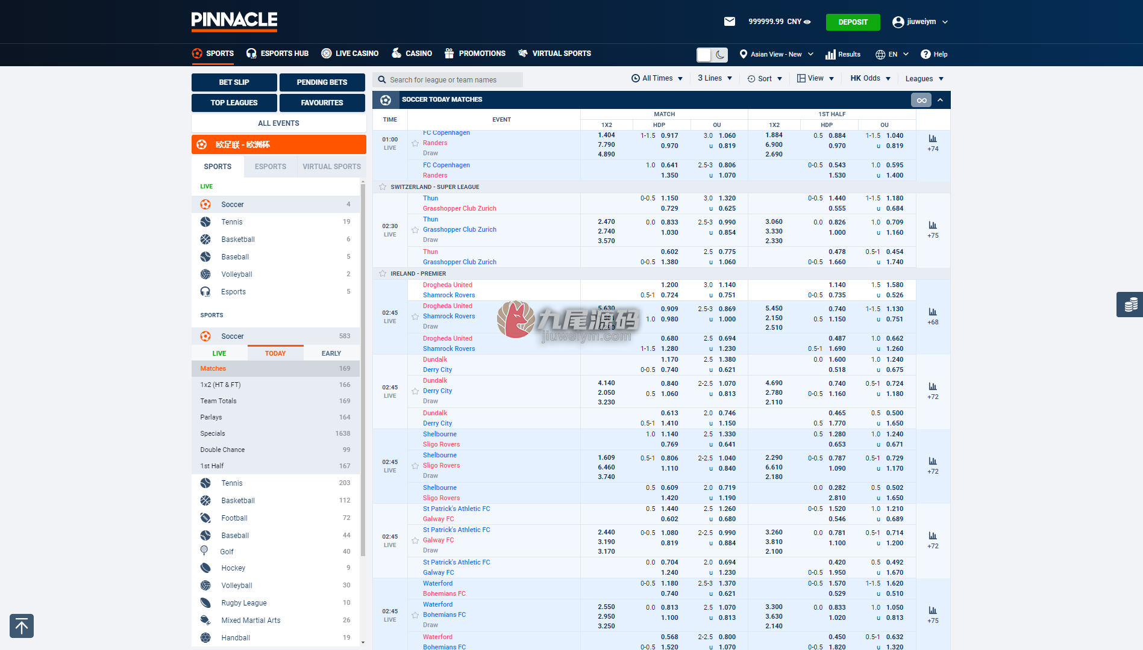This screenshot has width=1143, height=650.
Task: Favourite the Switzerland Super League star
Action: (383, 187)
